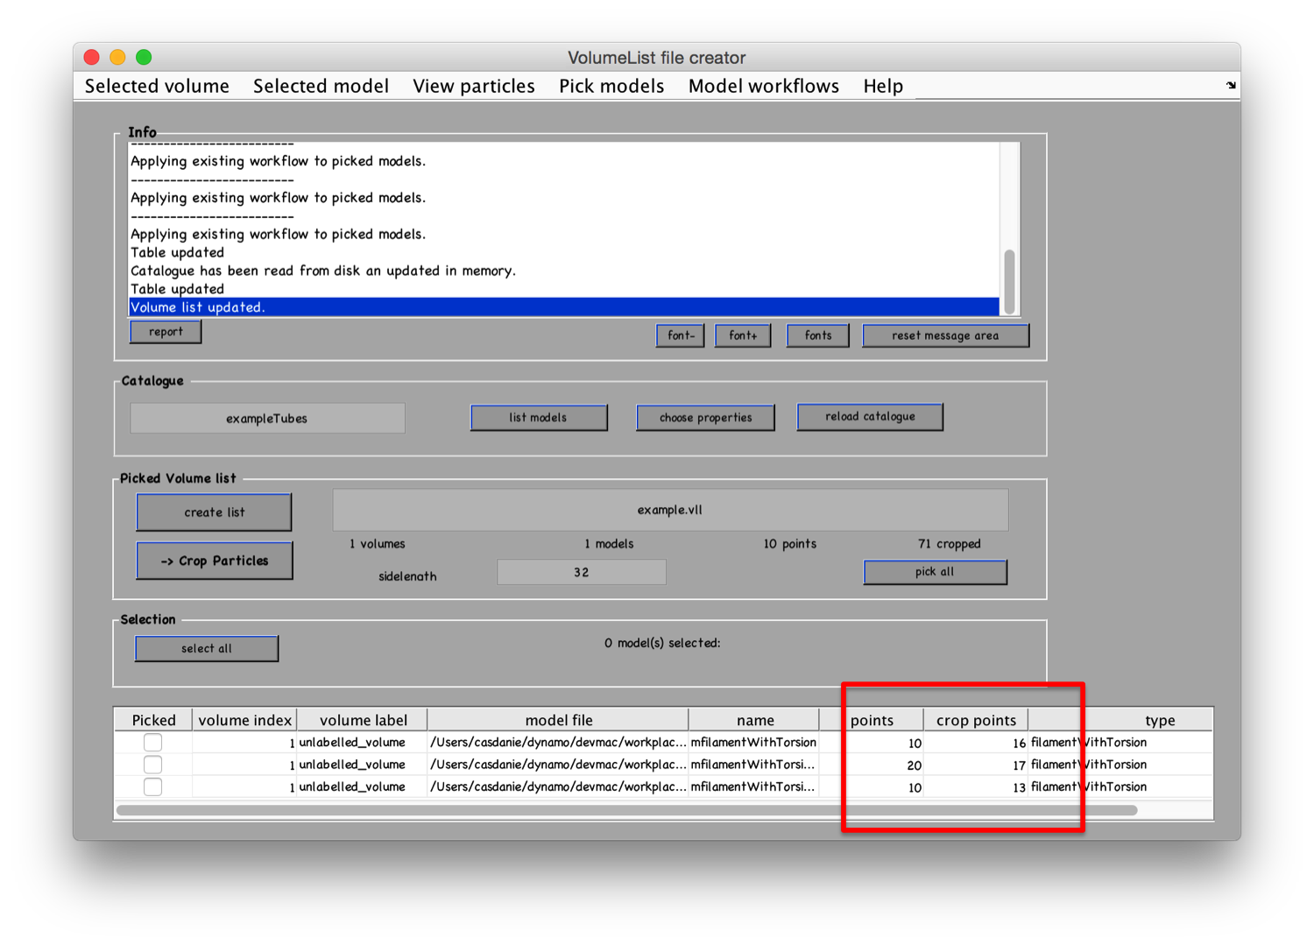1314x945 pixels.
Task: Tick the Picked checkbox in the 20 points row
Action: point(153,765)
